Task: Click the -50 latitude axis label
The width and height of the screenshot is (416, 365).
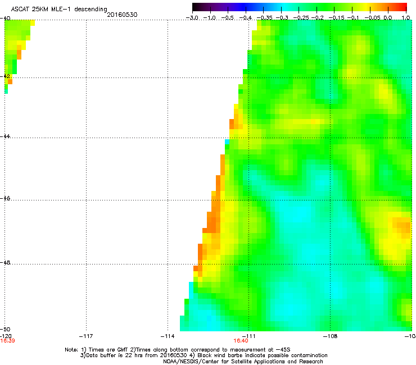Action: point(5,329)
